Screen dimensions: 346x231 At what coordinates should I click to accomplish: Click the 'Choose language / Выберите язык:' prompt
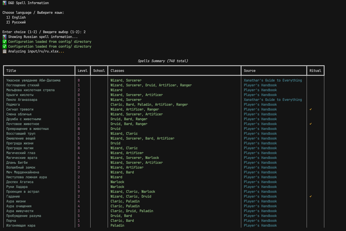point(33,12)
